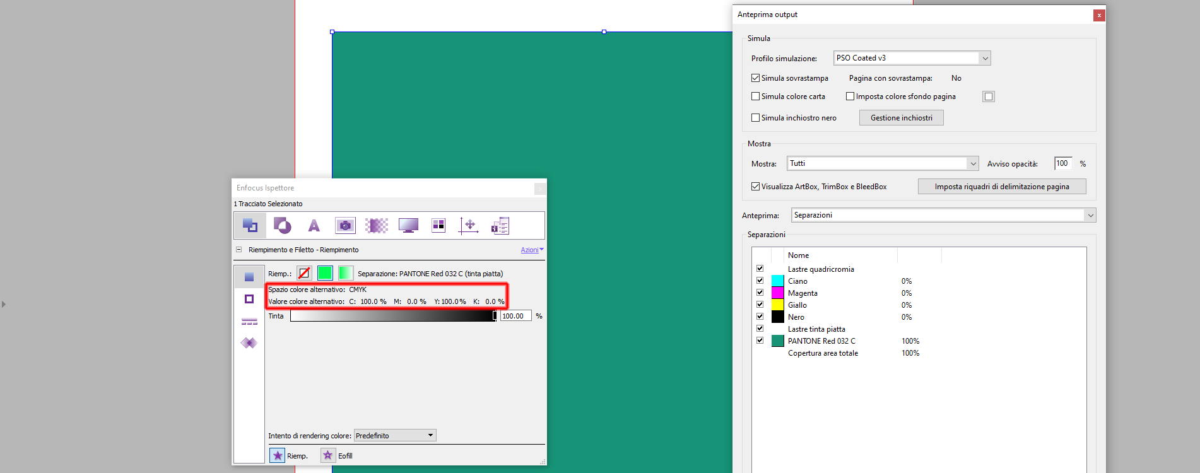Click the Avviso opacità field

1063,163
